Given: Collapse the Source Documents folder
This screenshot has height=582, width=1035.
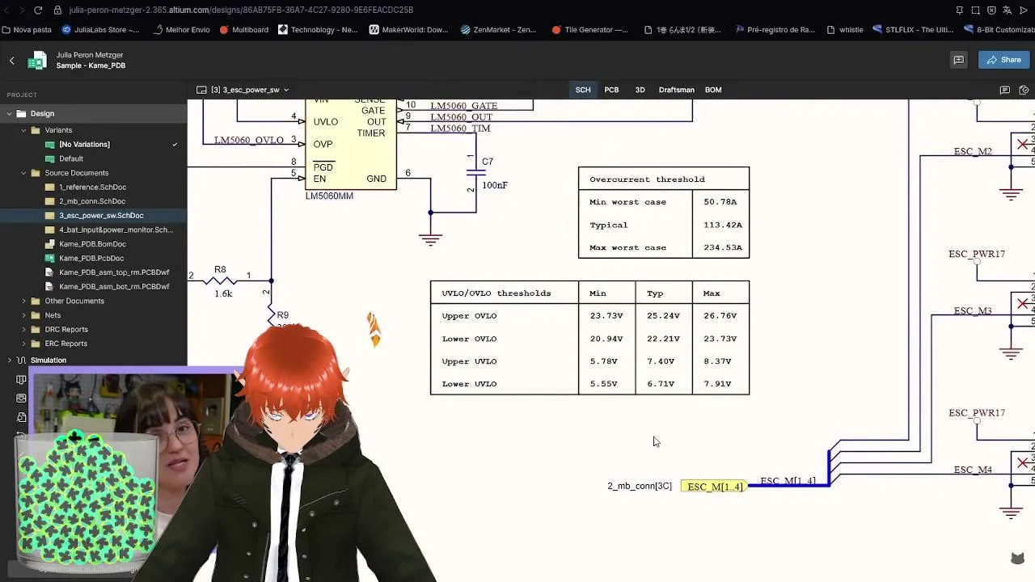Looking at the screenshot, I should [24, 173].
